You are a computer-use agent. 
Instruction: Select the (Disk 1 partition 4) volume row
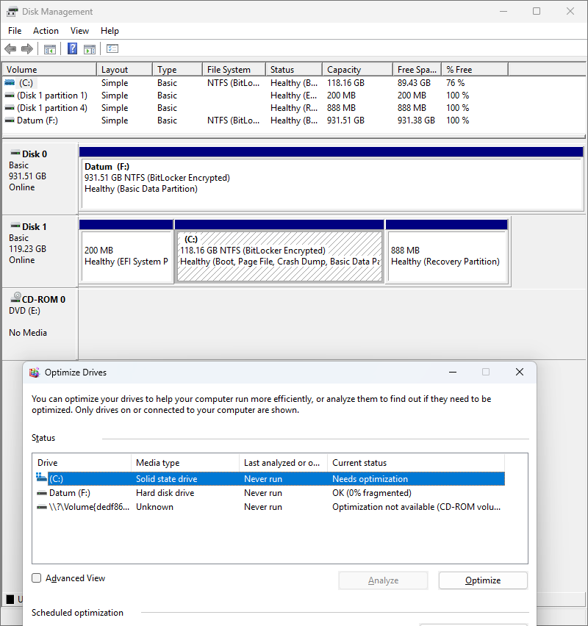tap(256, 108)
